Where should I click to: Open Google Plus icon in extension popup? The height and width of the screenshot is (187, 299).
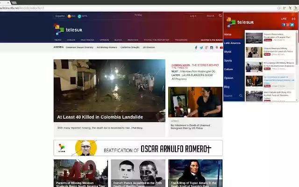[288, 25]
